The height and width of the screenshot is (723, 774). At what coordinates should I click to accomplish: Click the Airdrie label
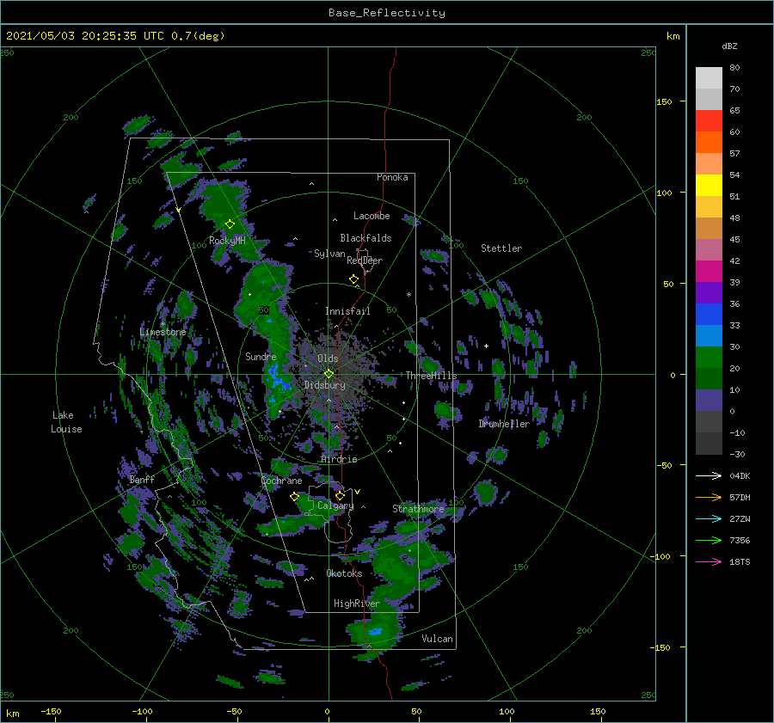(339, 459)
